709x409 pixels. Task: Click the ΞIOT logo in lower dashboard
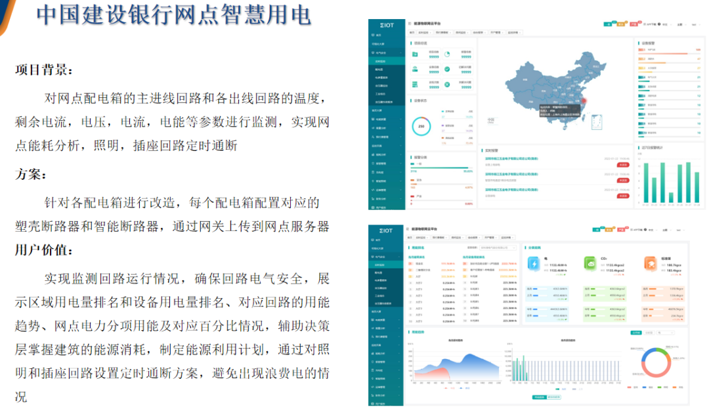(386, 231)
